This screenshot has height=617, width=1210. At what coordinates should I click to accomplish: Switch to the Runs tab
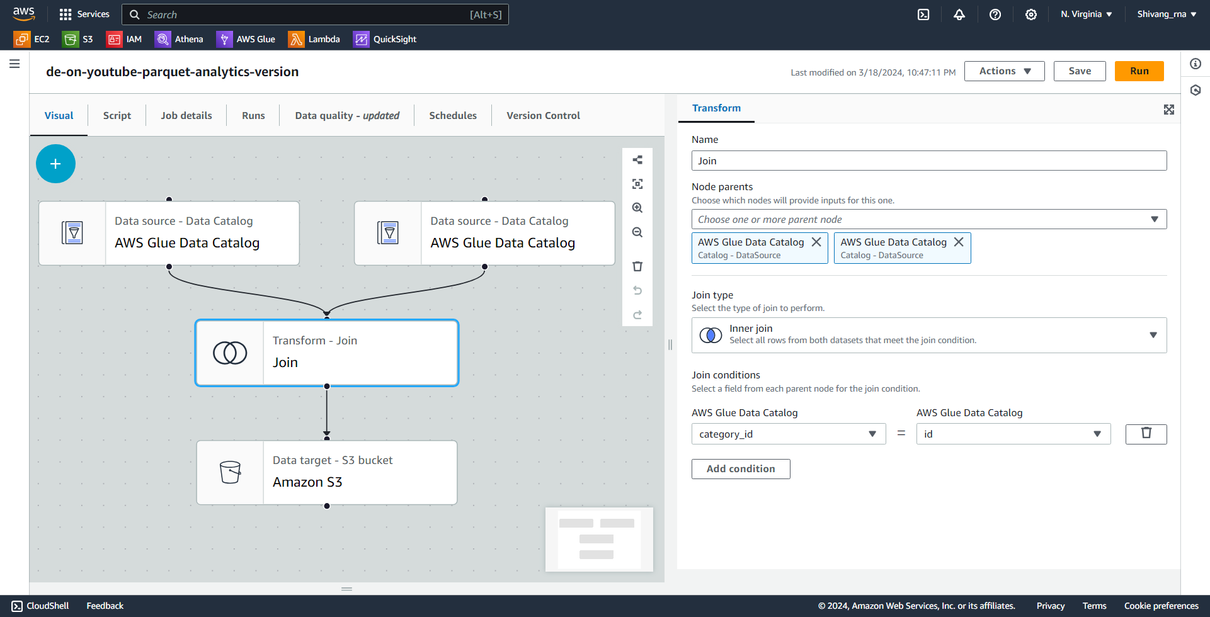[253, 116]
